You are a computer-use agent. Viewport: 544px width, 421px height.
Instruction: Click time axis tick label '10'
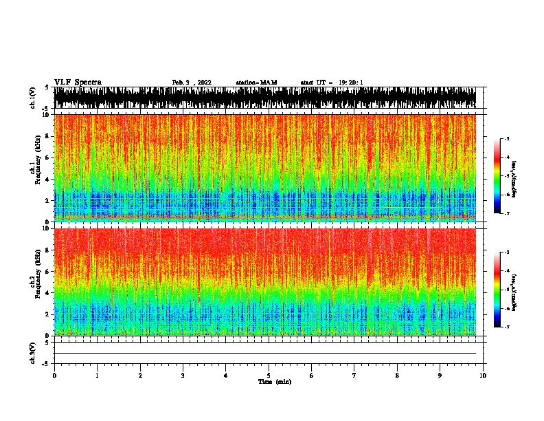(483, 376)
